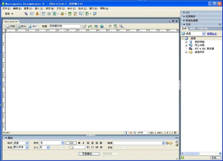Viewport: 223px width, 161px height.
Task: Open the View Options icon menu
Action: (116, 26)
